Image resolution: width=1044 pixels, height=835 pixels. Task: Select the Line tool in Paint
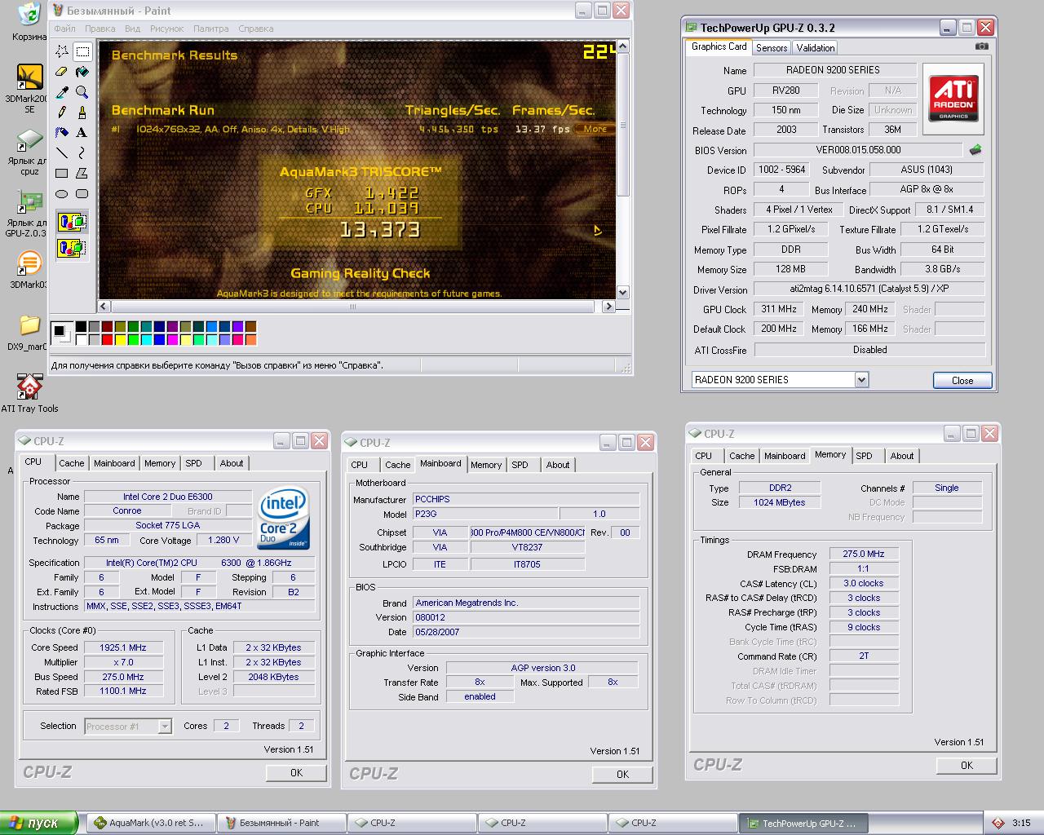coord(62,152)
